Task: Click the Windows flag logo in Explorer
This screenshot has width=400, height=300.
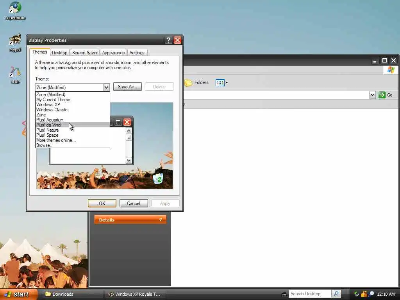Action: tap(391, 70)
